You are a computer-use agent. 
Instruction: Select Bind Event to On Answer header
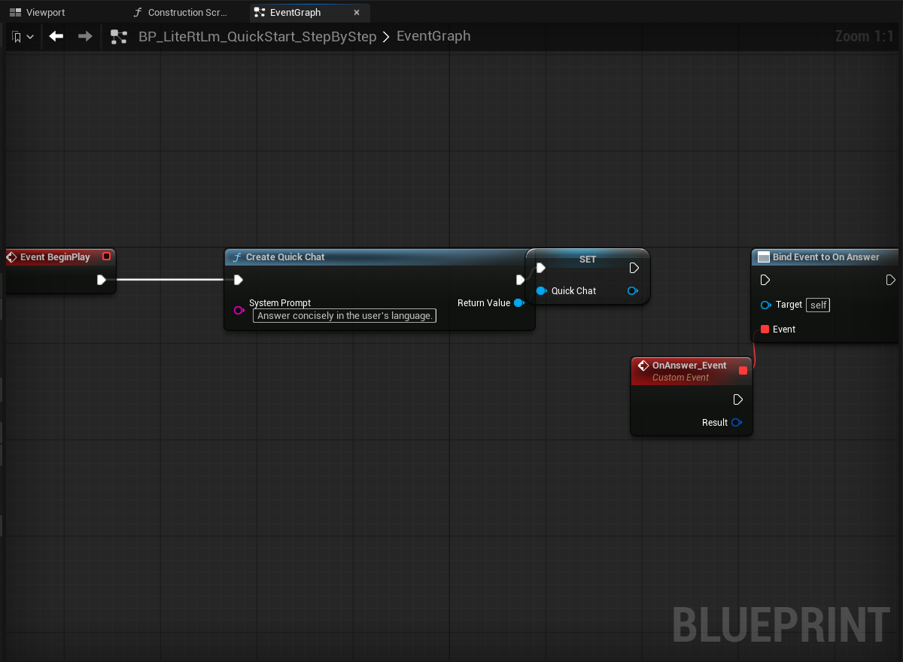click(825, 257)
